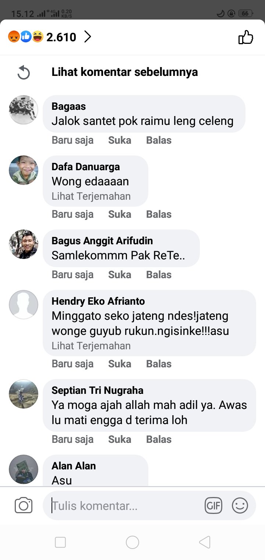Like Septian Tri Nugraha's comment
265x560 pixels.
click(120, 440)
